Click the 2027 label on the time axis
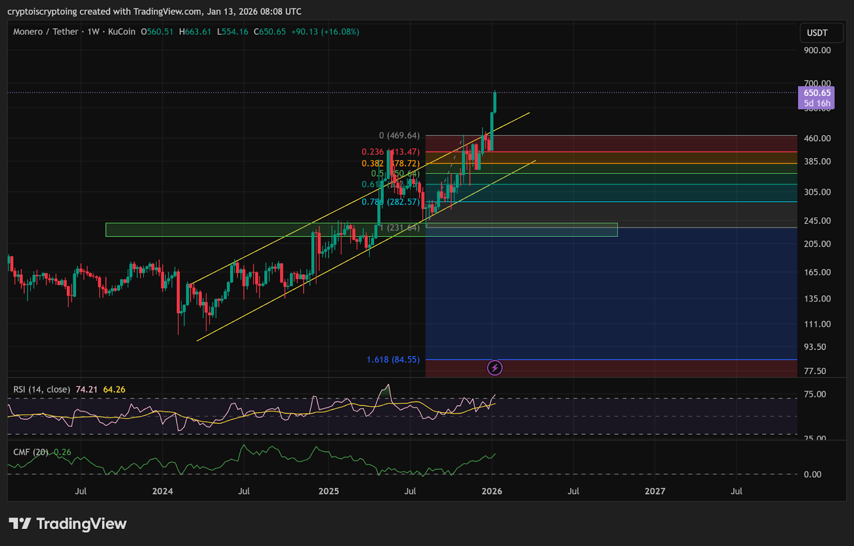The width and height of the screenshot is (854, 546). (656, 491)
